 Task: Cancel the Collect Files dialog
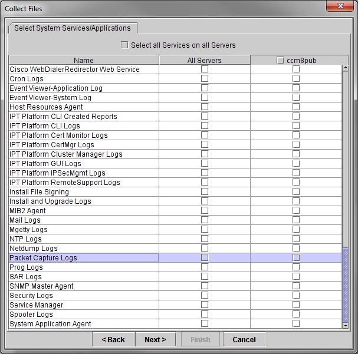(244, 339)
